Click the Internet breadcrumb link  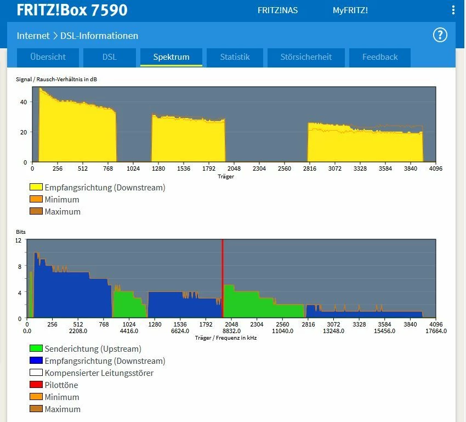33,36
